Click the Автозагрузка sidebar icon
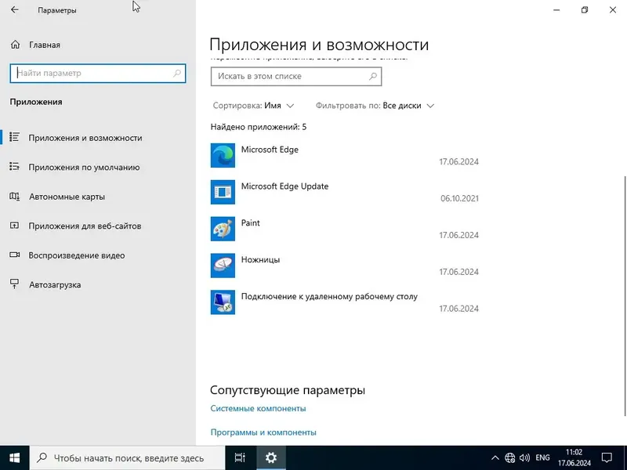 [13, 284]
